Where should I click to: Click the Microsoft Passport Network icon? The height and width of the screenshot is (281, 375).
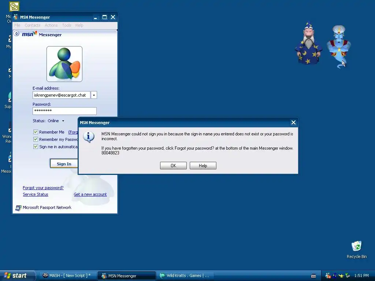coord(18,208)
